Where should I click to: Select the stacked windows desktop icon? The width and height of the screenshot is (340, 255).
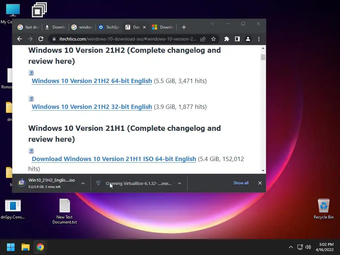(x=39, y=10)
